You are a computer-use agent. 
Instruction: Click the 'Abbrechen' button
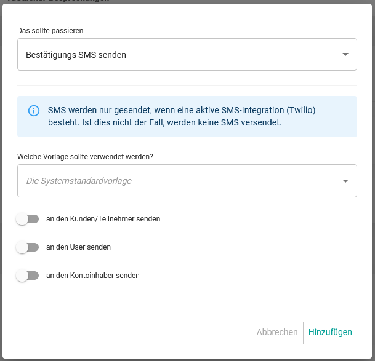277,332
